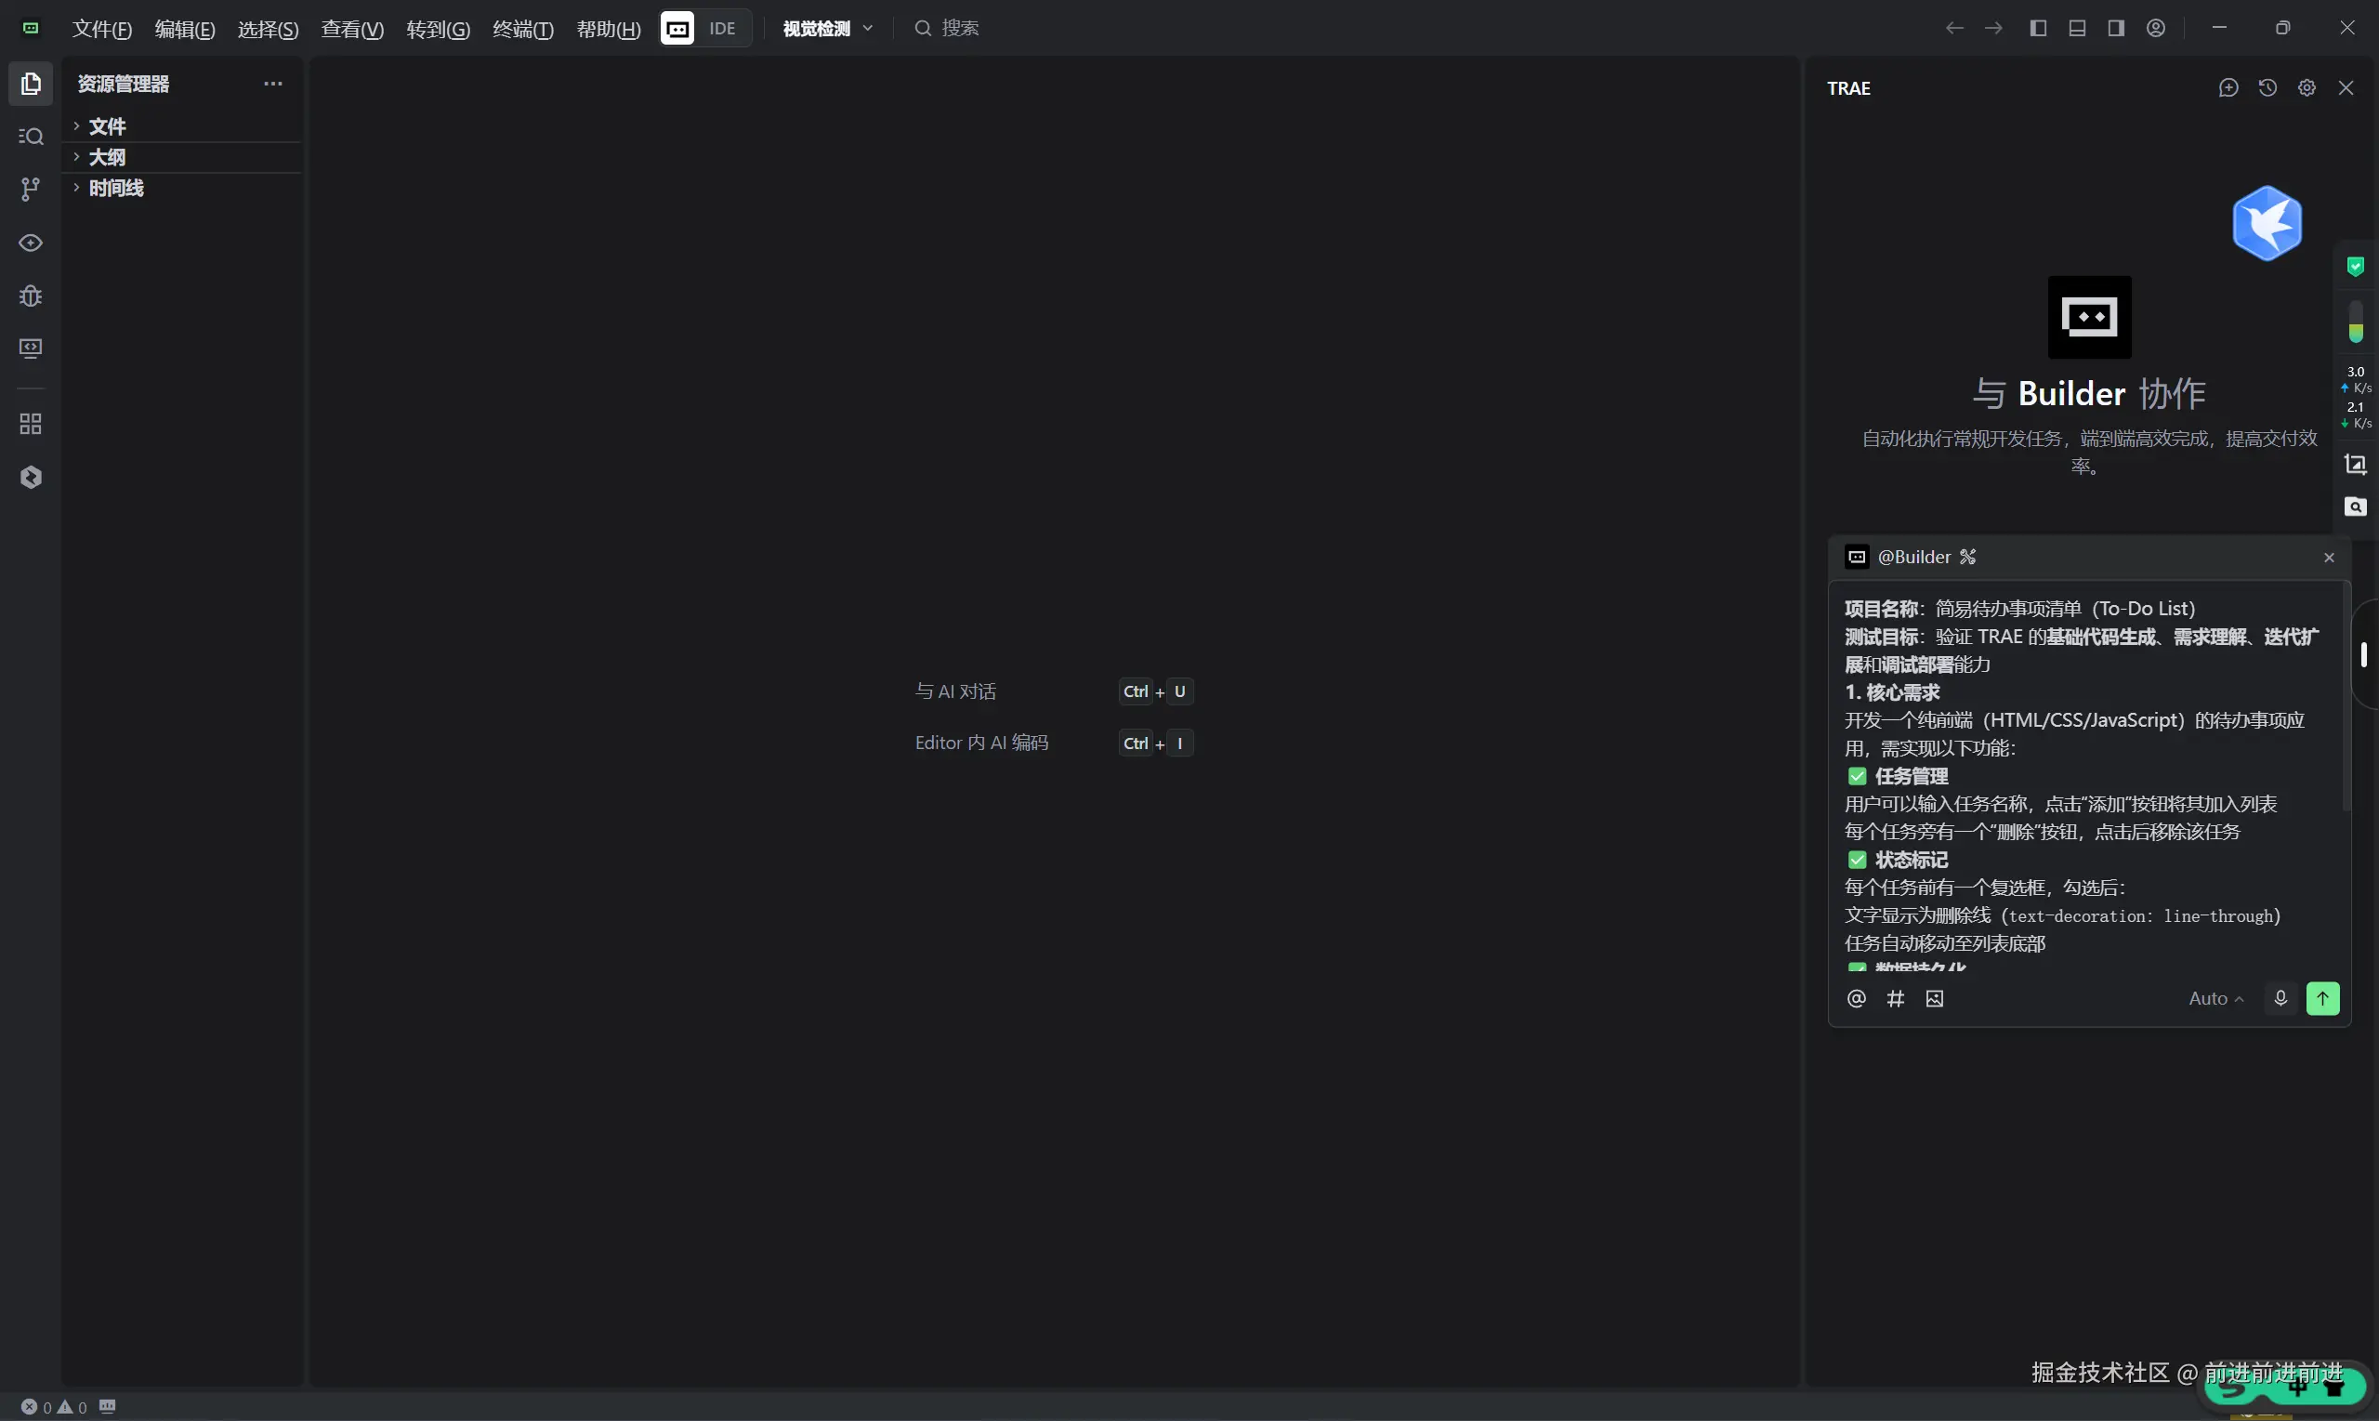Screen dimensions: 2379x1421
Task: Open chat history in TRAE panel
Action: [x=2267, y=88]
